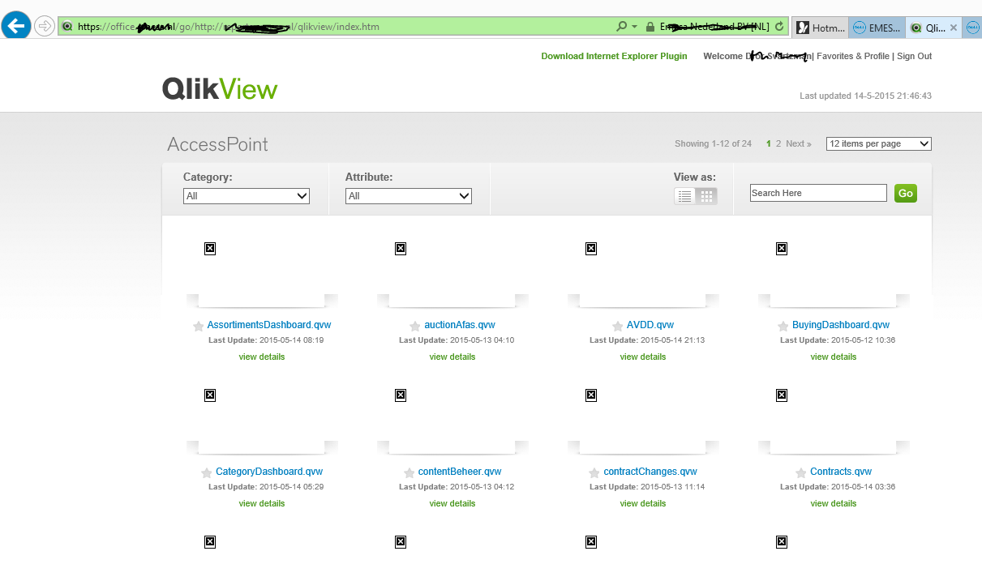Star the Contracts.qvw document
Image resolution: width=982 pixels, height=564 pixels.
click(x=801, y=473)
